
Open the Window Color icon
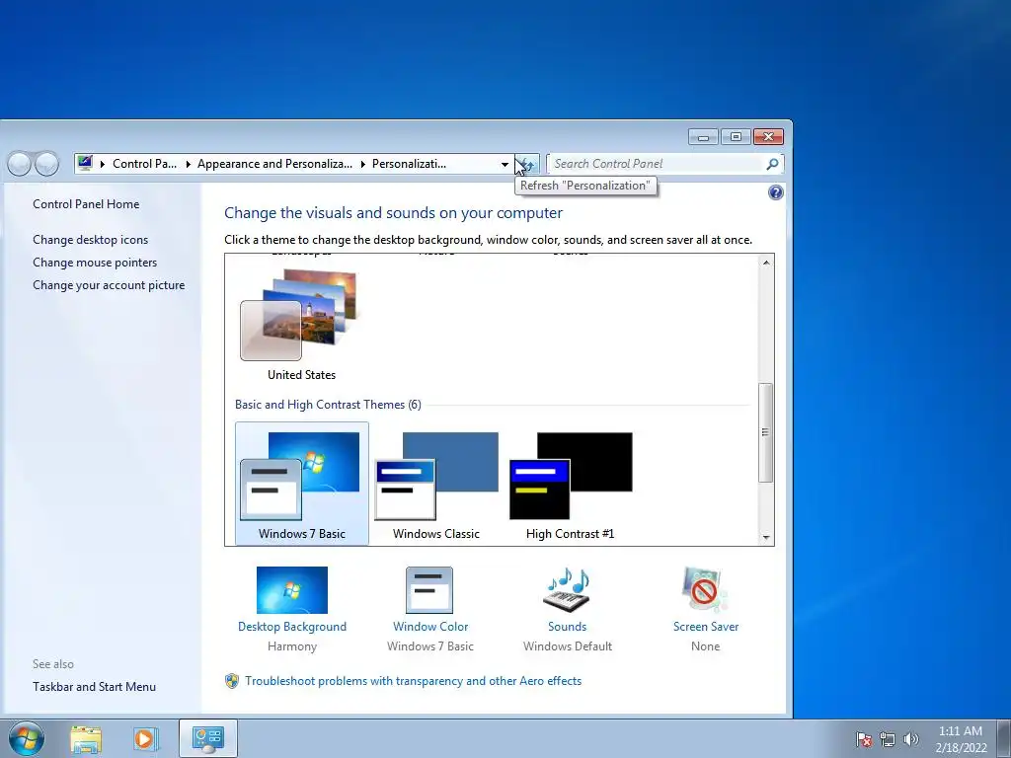click(429, 590)
